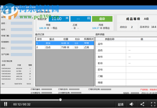This screenshot has width=157, height=108.
Task: Select defect row 2 白点
Action: tap(65, 47)
